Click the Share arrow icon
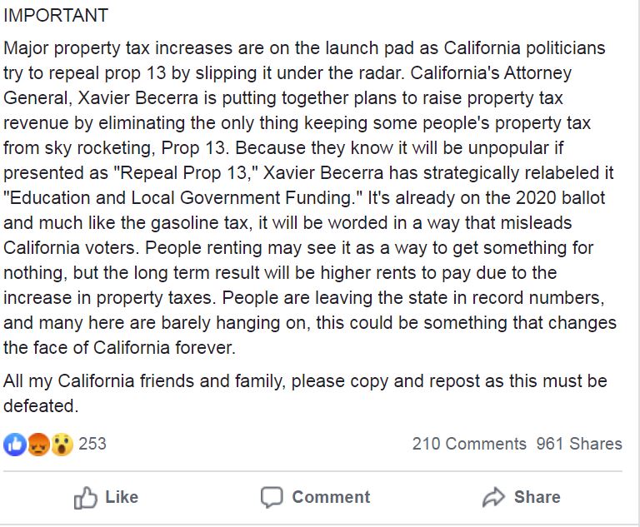The height and width of the screenshot is (527, 640). pyautogui.click(x=494, y=498)
